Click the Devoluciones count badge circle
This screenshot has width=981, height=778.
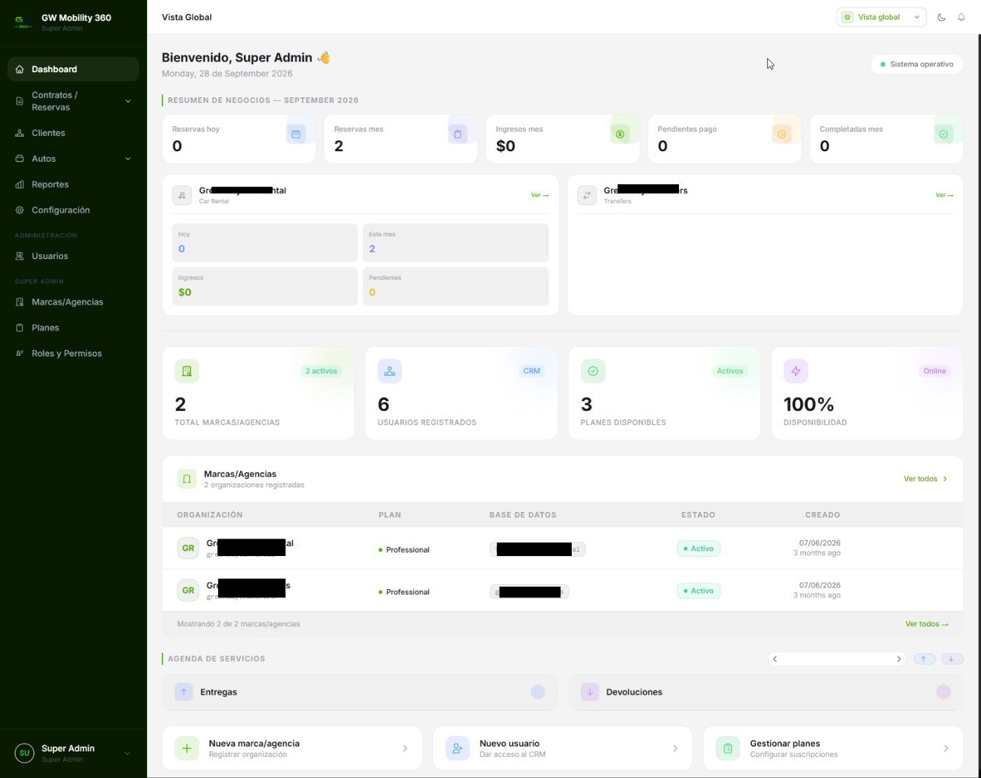click(x=943, y=692)
